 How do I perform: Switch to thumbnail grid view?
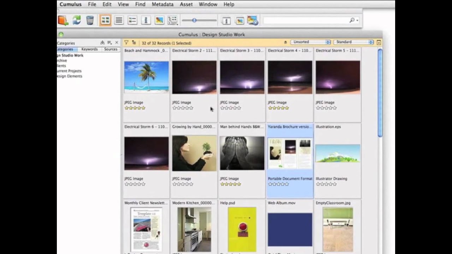tap(105, 20)
